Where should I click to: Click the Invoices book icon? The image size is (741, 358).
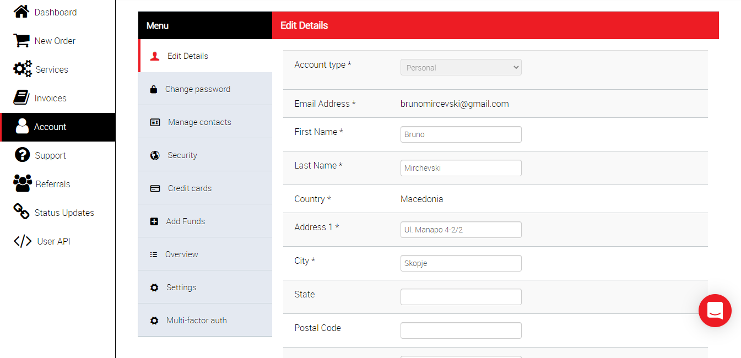point(21,98)
